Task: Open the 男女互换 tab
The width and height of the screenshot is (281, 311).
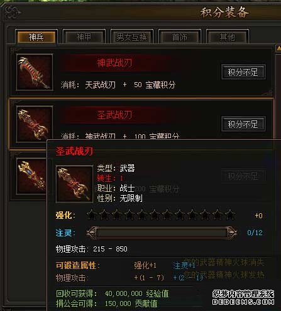Action: [x=131, y=37]
